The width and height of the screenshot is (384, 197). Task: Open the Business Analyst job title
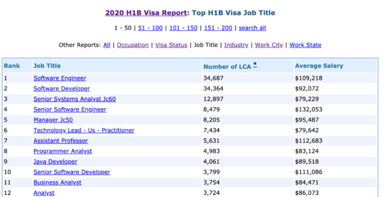tap(58, 182)
